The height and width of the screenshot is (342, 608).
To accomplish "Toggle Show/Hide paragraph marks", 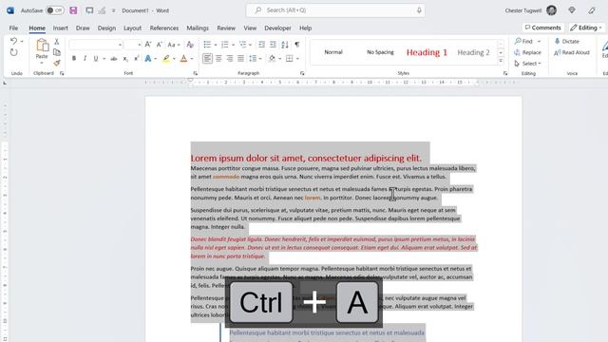I will 297,45.
